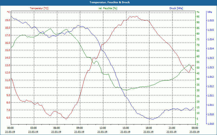Click the '15,0' temperature axis value

(8, 50)
